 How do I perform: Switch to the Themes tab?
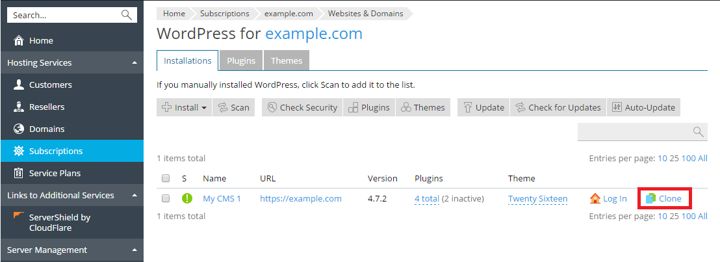tap(287, 60)
